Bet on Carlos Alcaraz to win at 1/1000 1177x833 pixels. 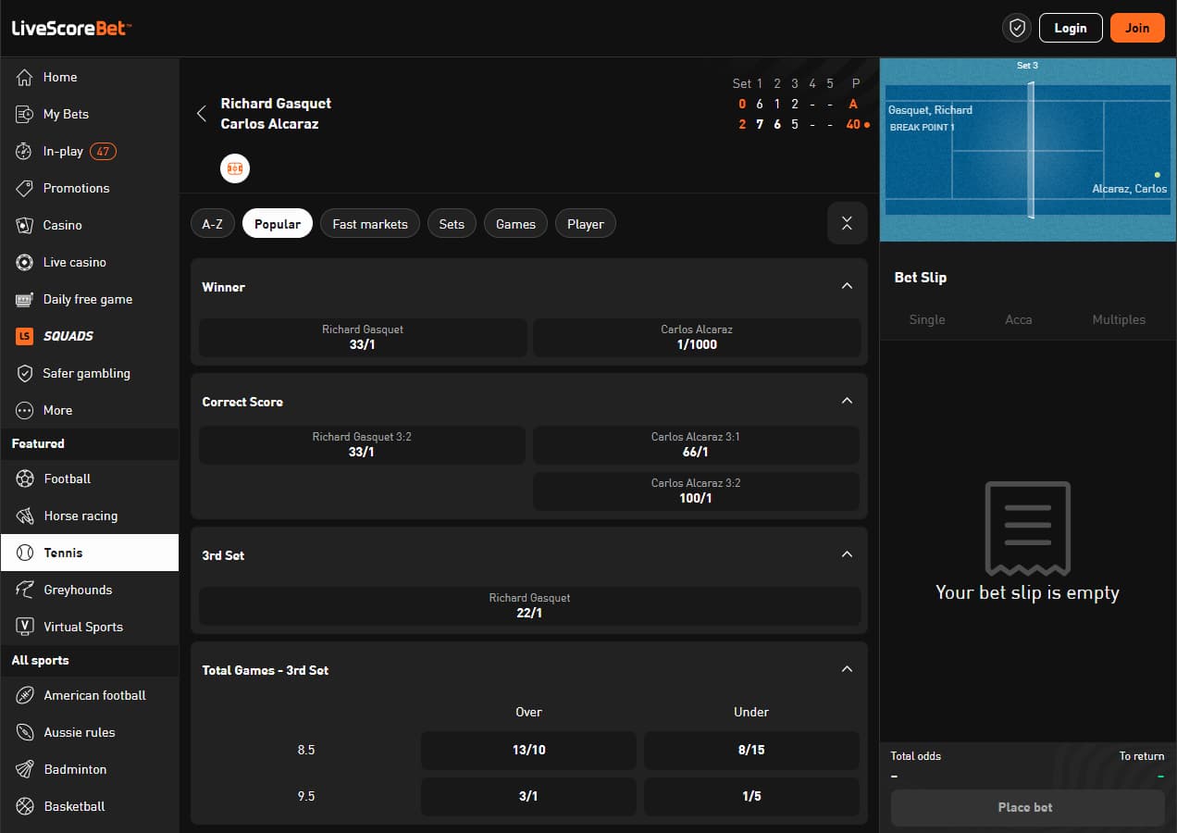click(x=697, y=338)
